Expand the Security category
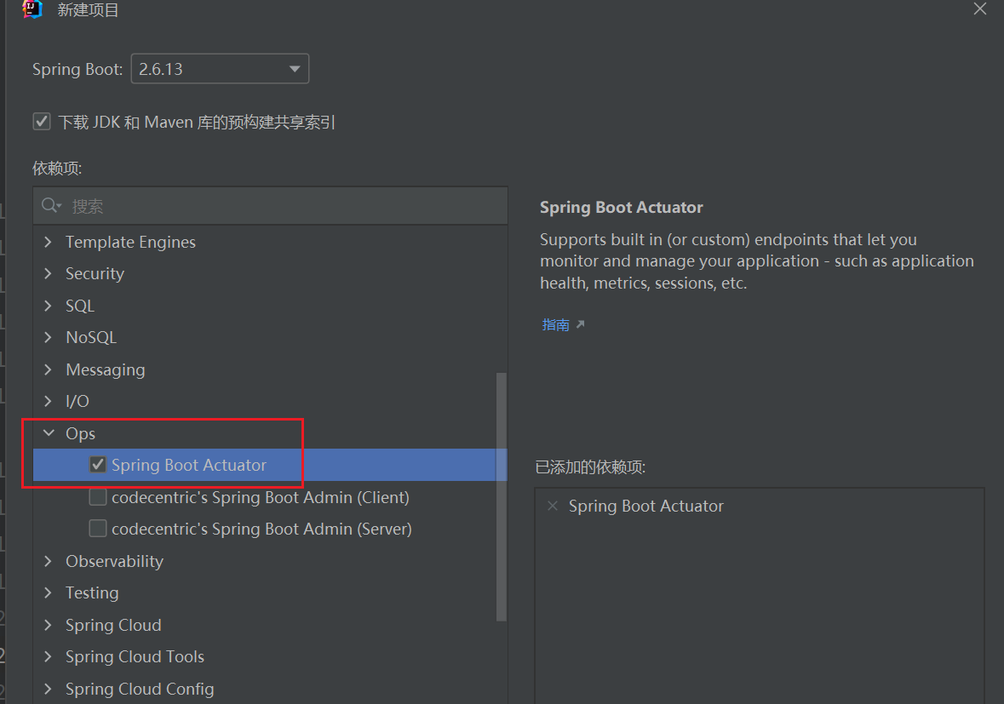 pyautogui.click(x=48, y=273)
